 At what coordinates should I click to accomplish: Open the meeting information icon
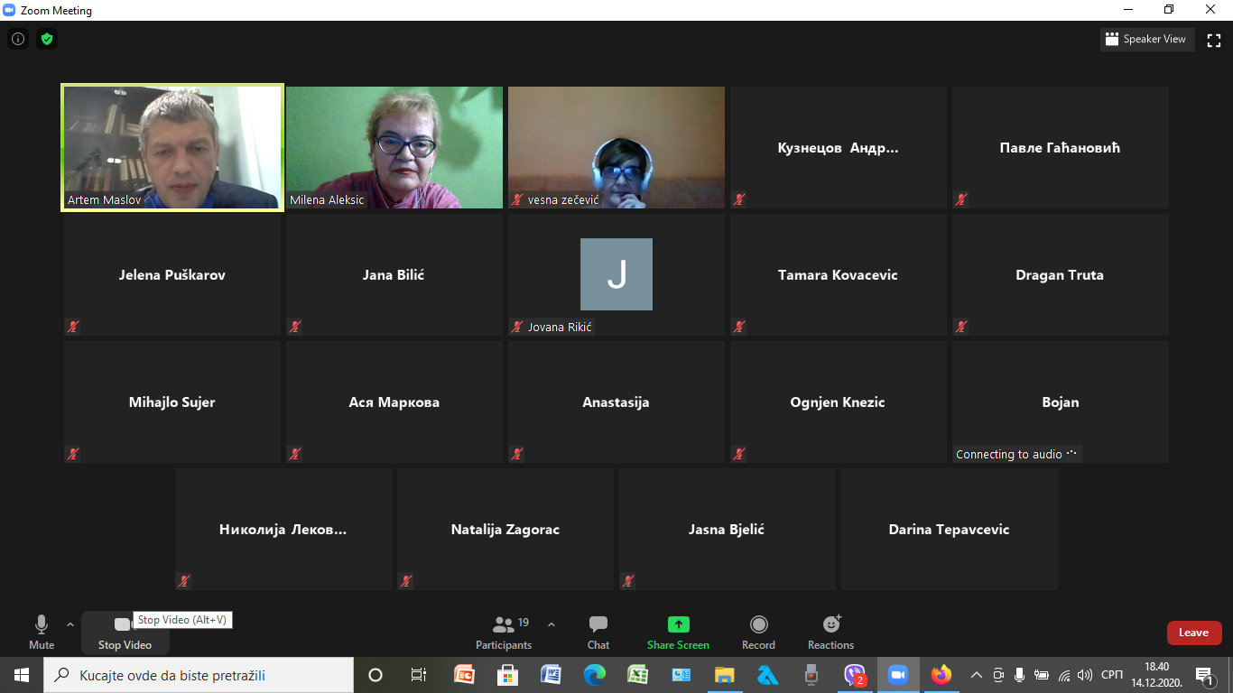click(17, 39)
